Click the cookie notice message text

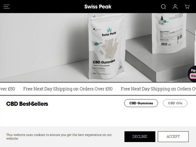pos(59,137)
